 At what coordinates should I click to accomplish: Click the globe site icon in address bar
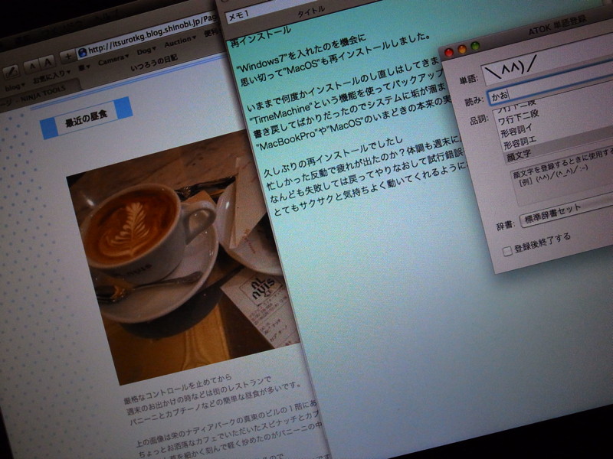83,52
